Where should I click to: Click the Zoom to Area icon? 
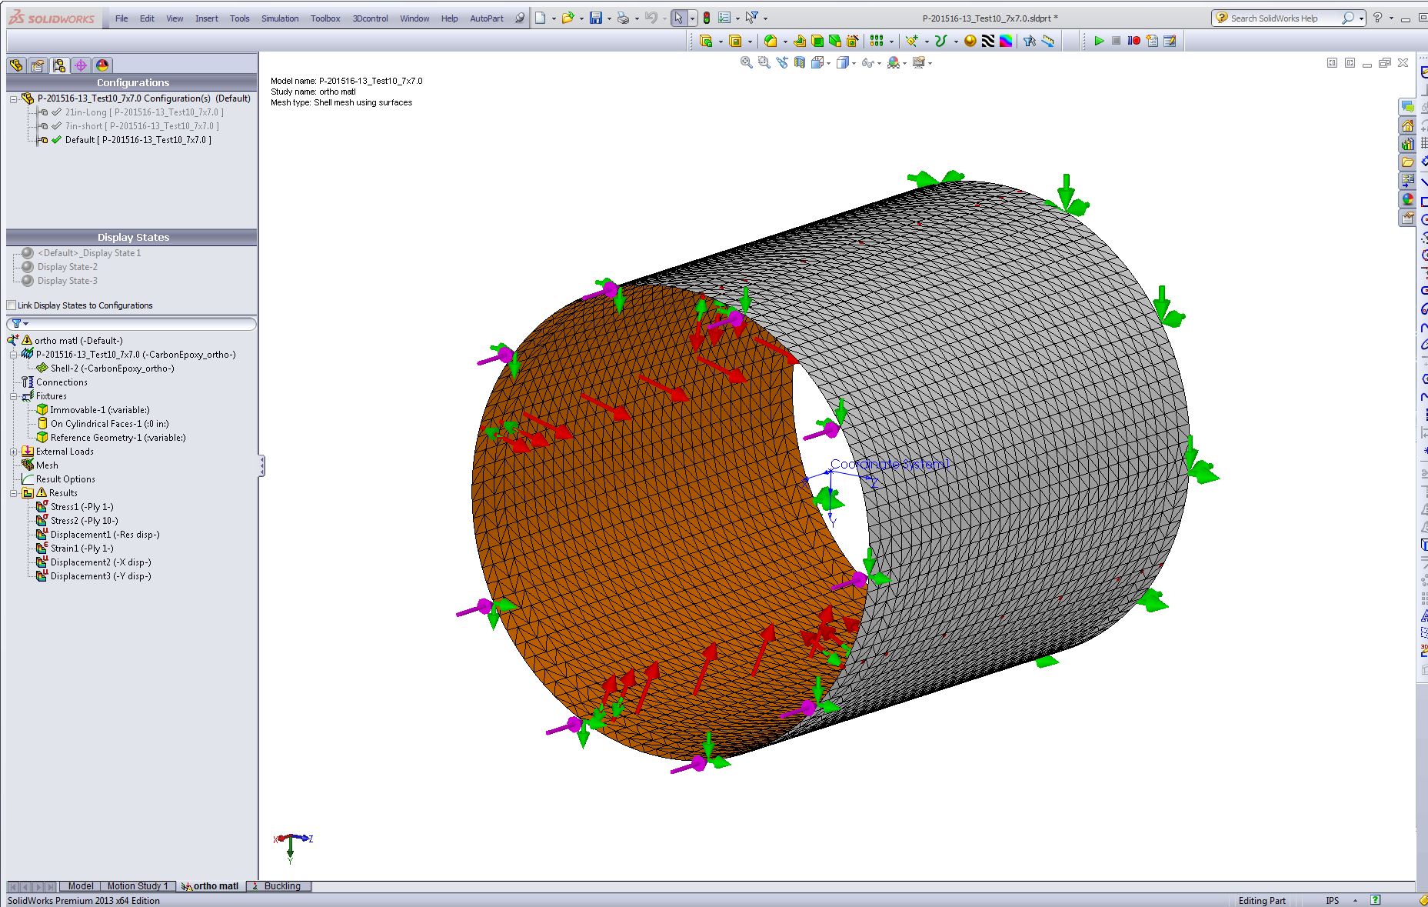(764, 62)
